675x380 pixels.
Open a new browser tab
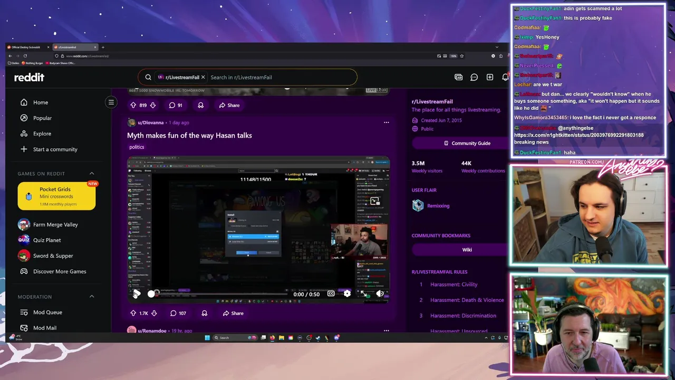(x=103, y=47)
